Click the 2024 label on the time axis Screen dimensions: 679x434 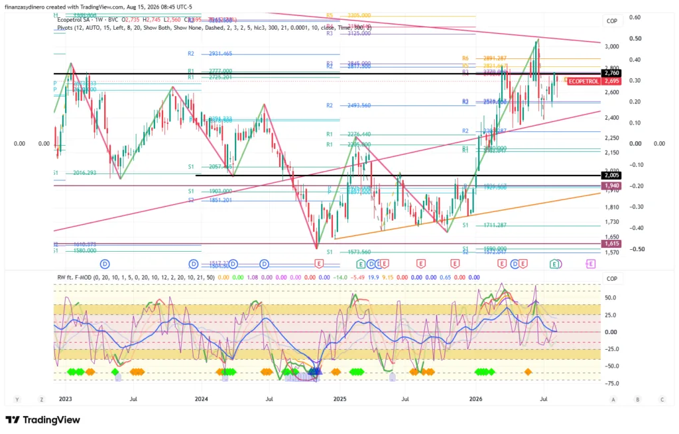[202, 399]
